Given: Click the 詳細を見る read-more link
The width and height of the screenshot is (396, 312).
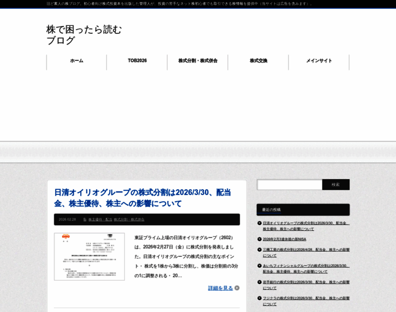Looking at the screenshot, I should (x=220, y=288).
